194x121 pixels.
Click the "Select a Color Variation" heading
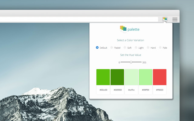coord(130,40)
